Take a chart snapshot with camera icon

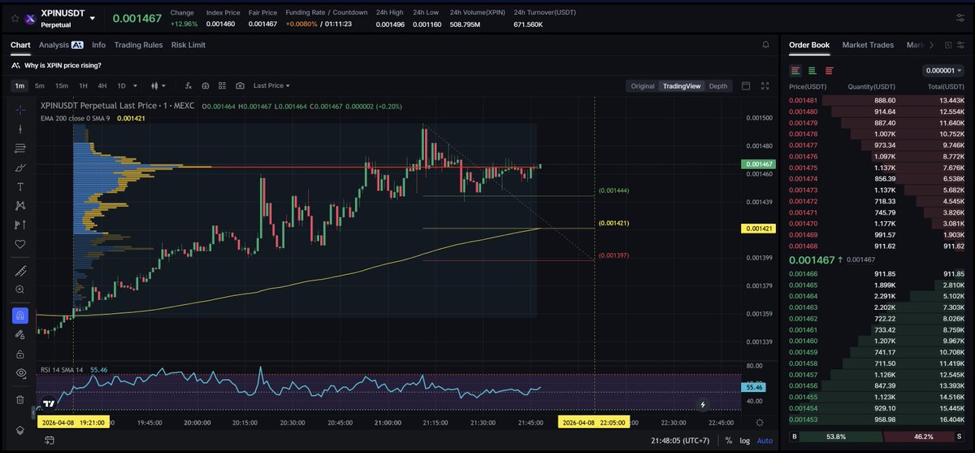point(240,85)
